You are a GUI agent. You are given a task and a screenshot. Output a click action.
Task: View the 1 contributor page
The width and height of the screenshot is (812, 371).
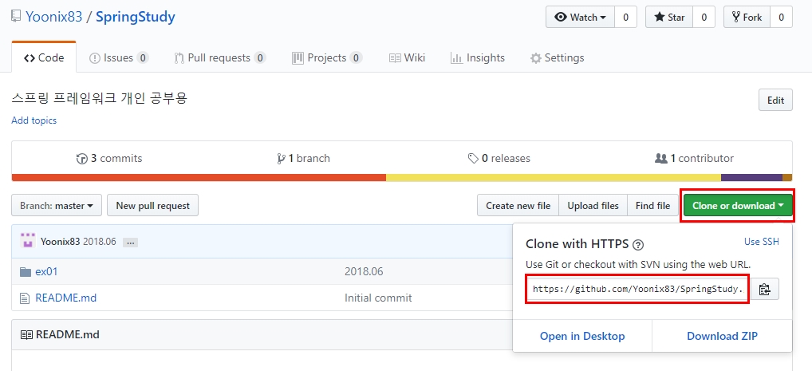[x=694, y=158]
